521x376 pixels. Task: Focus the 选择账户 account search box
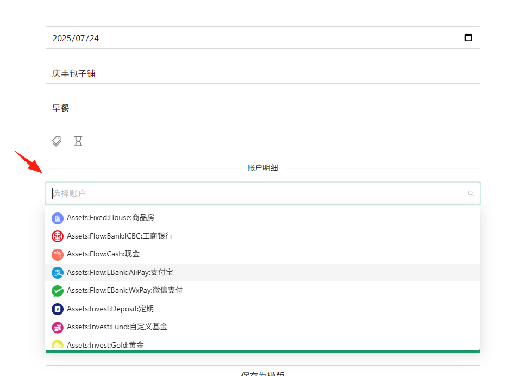[263, 193]
